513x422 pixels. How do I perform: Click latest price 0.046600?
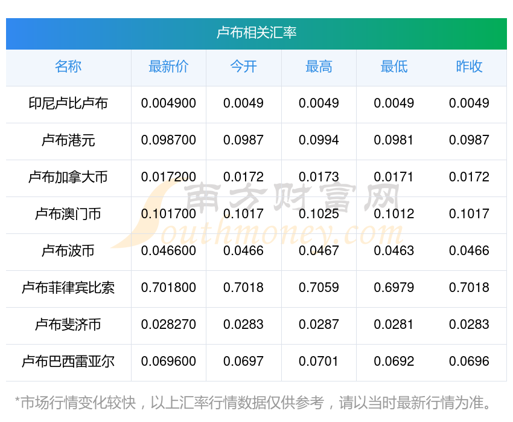coord(168,251)
